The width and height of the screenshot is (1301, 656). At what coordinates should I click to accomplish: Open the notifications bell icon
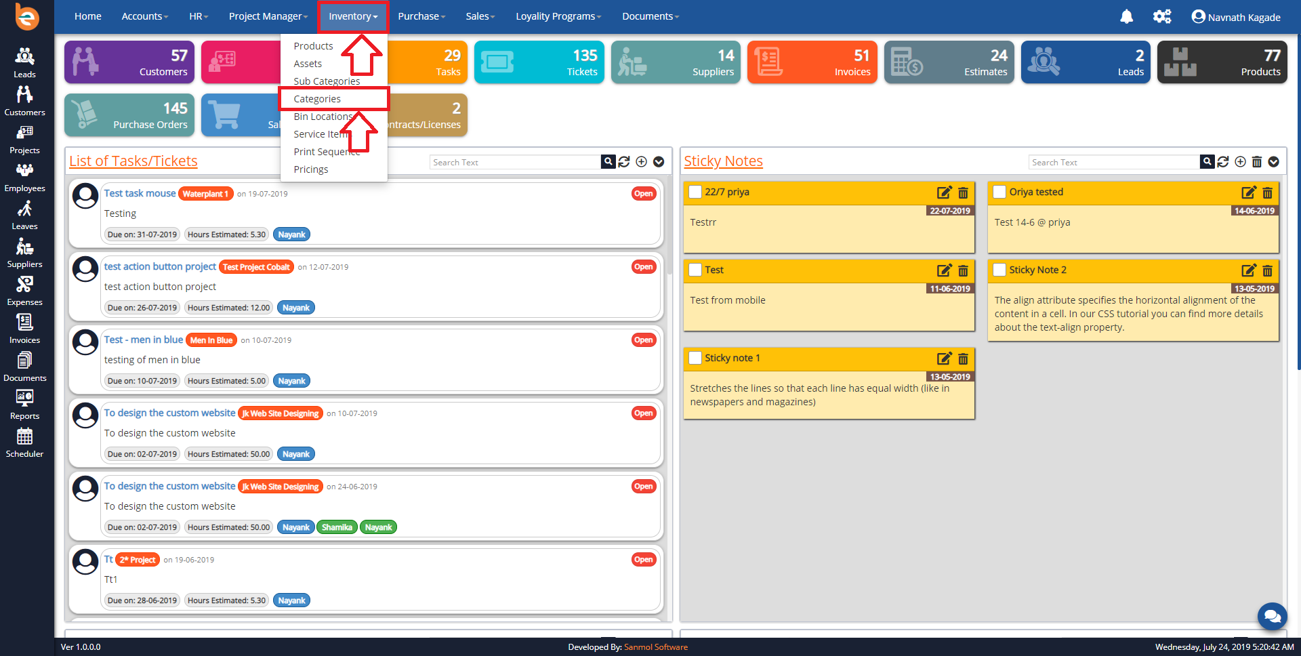(1126, 16)
